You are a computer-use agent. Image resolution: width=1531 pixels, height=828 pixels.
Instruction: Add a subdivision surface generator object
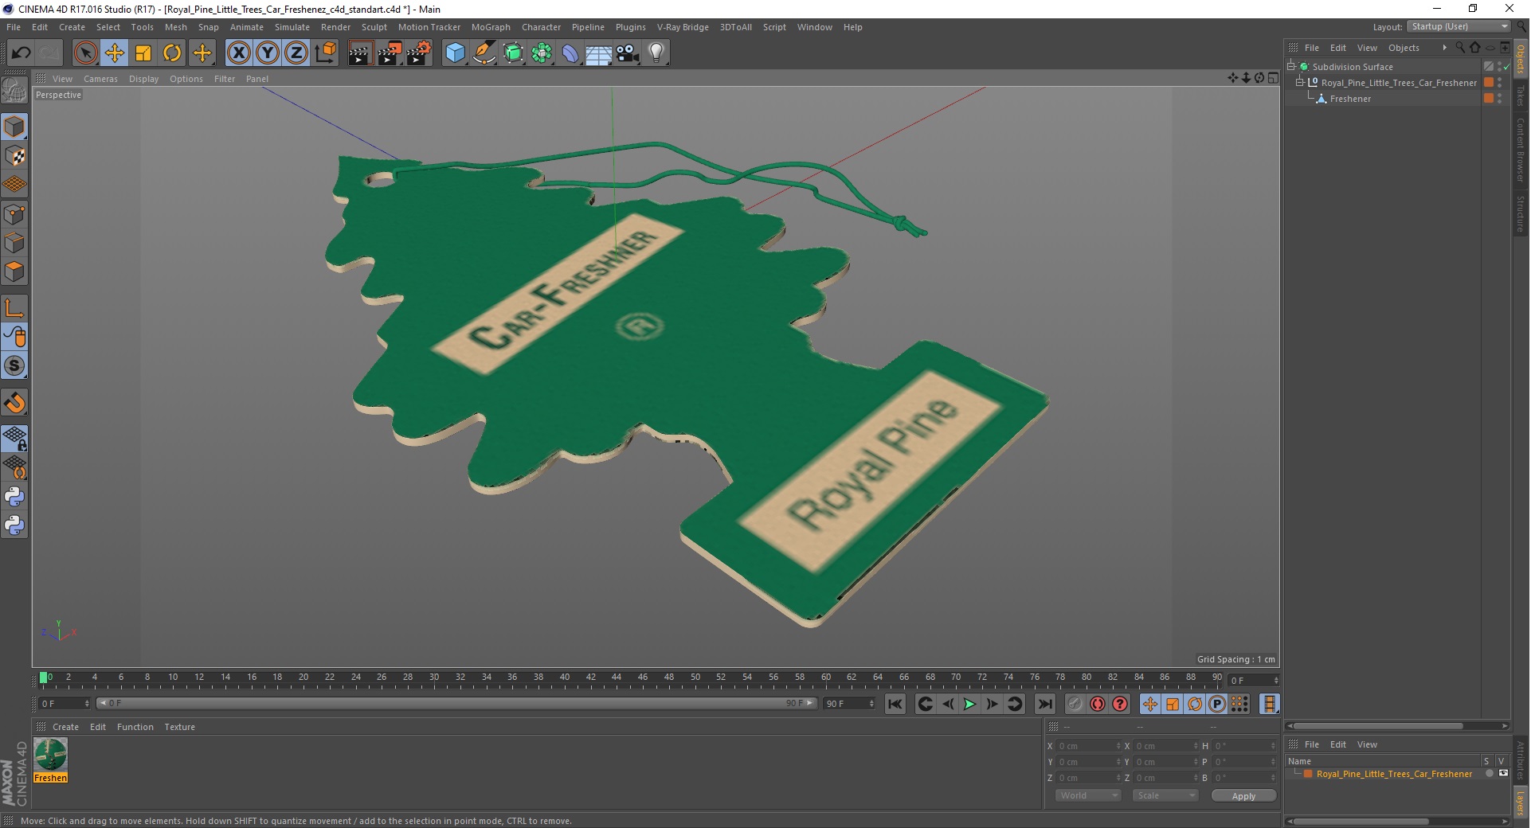[x=514, y=53]
